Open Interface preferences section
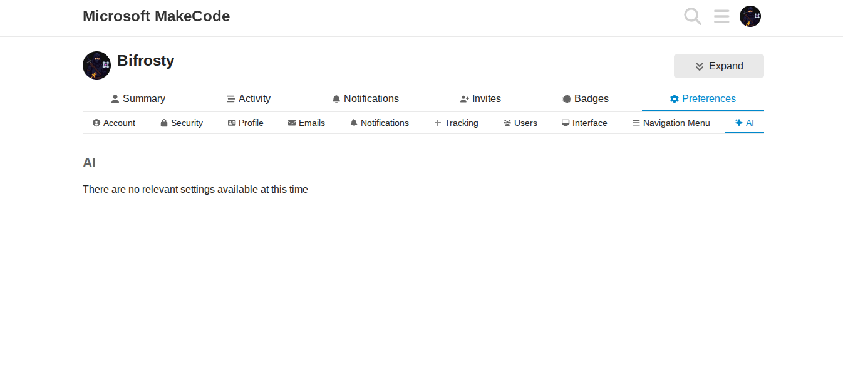The image size is (843, 365). tap(584, 123)
